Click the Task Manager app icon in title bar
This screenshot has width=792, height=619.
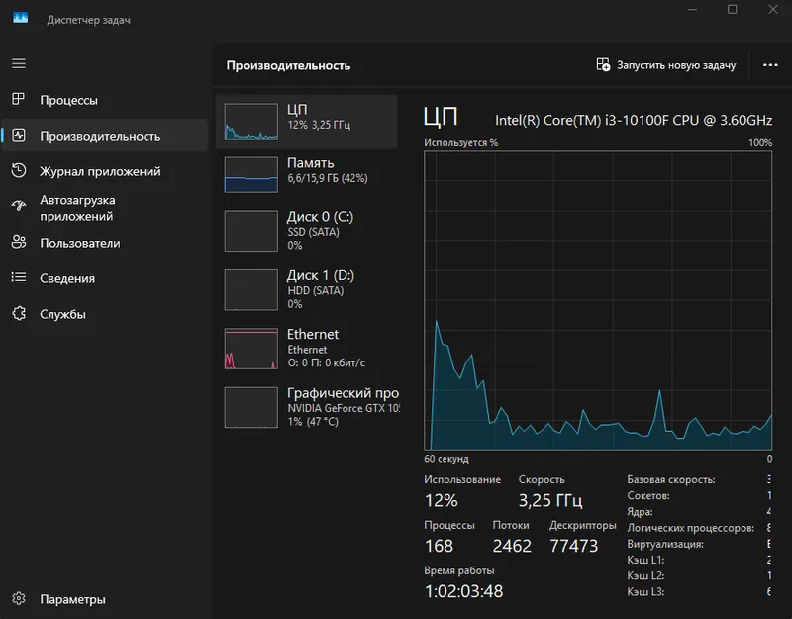20,18
